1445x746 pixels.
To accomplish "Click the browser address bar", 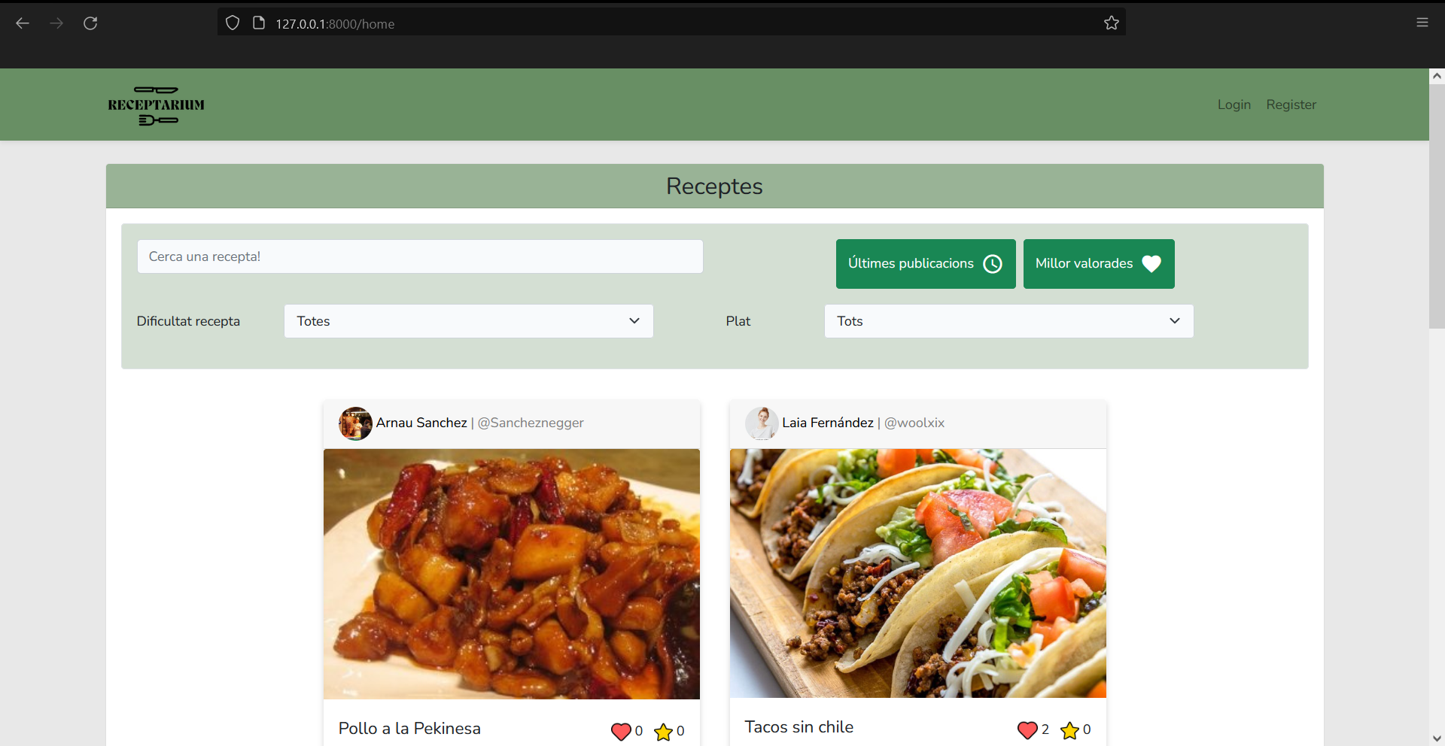I will coord(671,23).
